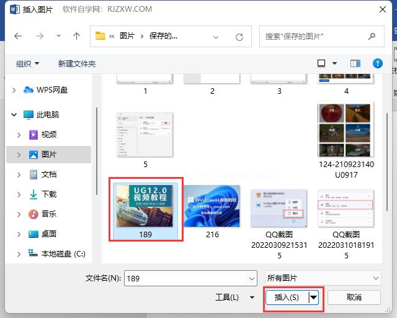
Task: Expand the 下载 folder node
Action: click(x=19, y=194)
